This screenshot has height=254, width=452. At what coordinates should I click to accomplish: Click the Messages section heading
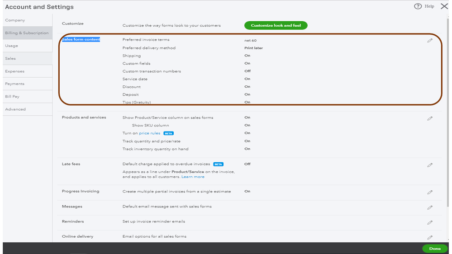coord(72,207)
